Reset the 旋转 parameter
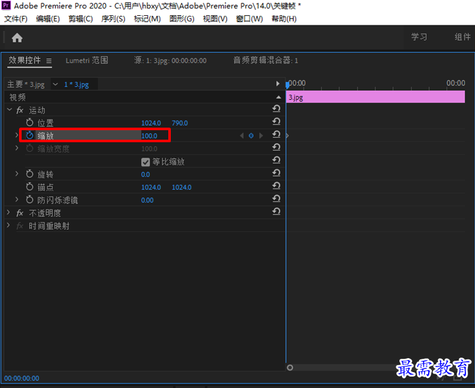This screenshot has height=388, width=475. pos(276,173)
